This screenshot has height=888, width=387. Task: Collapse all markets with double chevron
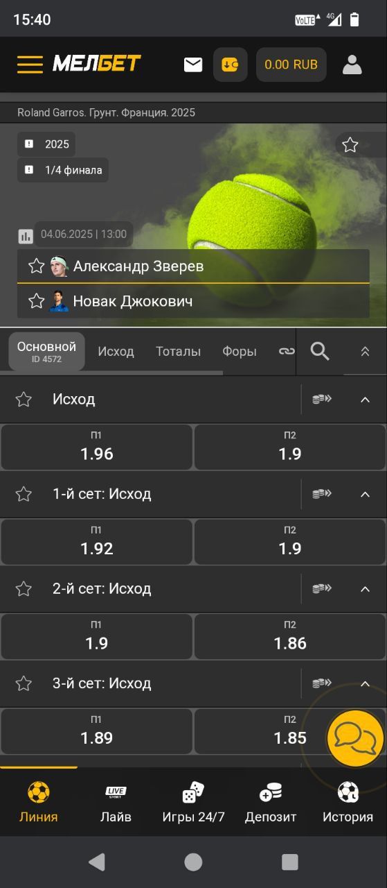[365, 351]
